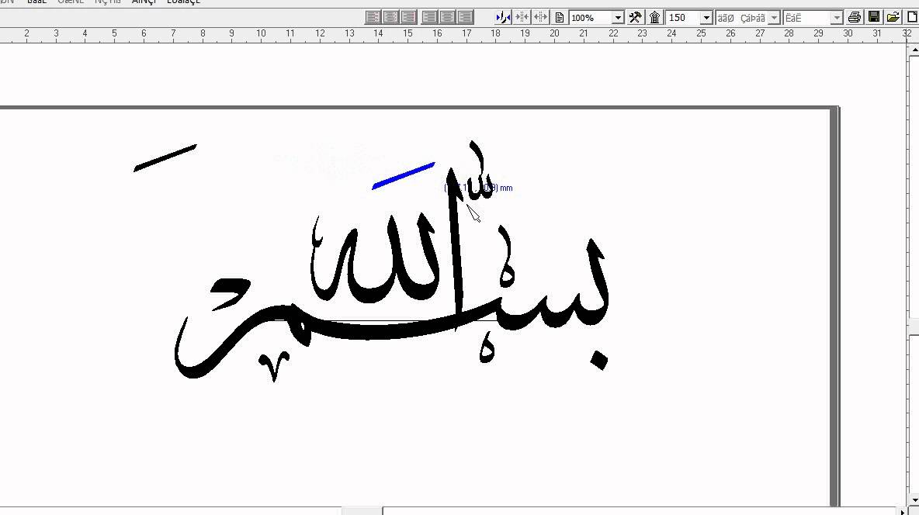Click the 20 mark on the horizontal ruler

pyautogui.click(x=554, y=33)
